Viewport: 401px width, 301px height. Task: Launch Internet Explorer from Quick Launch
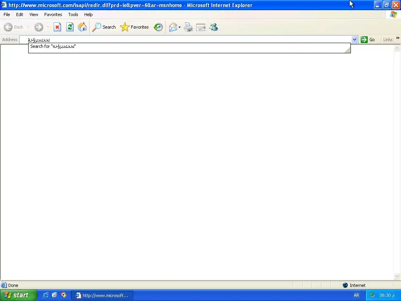tap(45, 295)
